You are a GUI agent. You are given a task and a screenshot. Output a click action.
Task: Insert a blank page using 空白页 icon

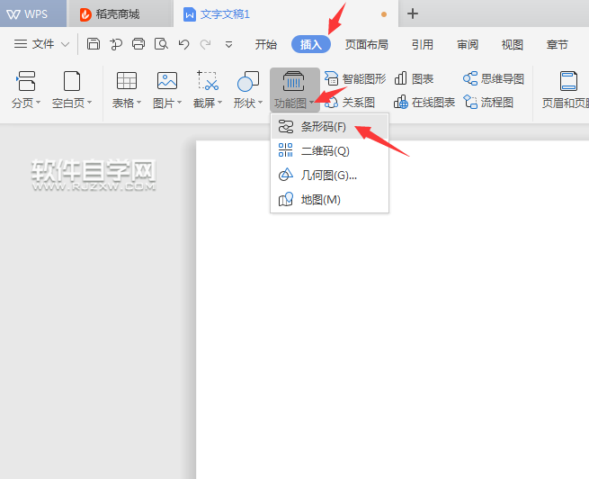tap(71, 81)
